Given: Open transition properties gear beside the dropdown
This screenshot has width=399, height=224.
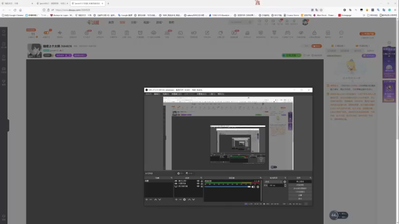Looking at the screenshot, I should [x=285, y=182].
